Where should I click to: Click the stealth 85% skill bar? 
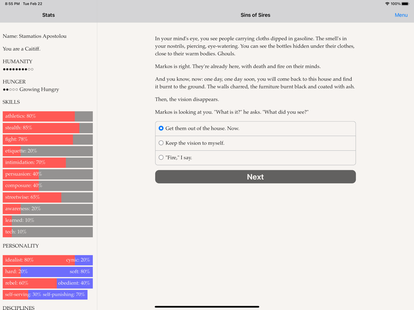(48, 128)
